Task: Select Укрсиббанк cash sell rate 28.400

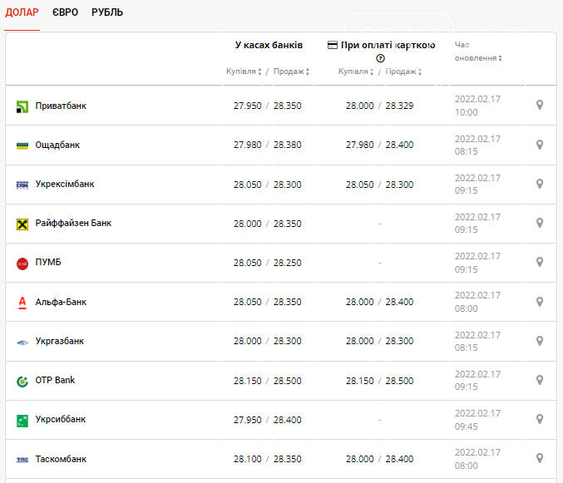Action: coord(287,420)
